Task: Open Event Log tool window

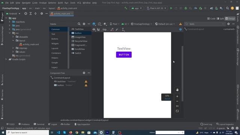Action: point(206,124)
